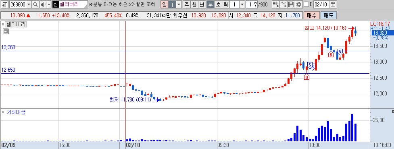This screenshot has width=394, height=149.
Task: Switch chart to 월 (monthly) period
Action: pyautogui.click(x=194, y=4)
